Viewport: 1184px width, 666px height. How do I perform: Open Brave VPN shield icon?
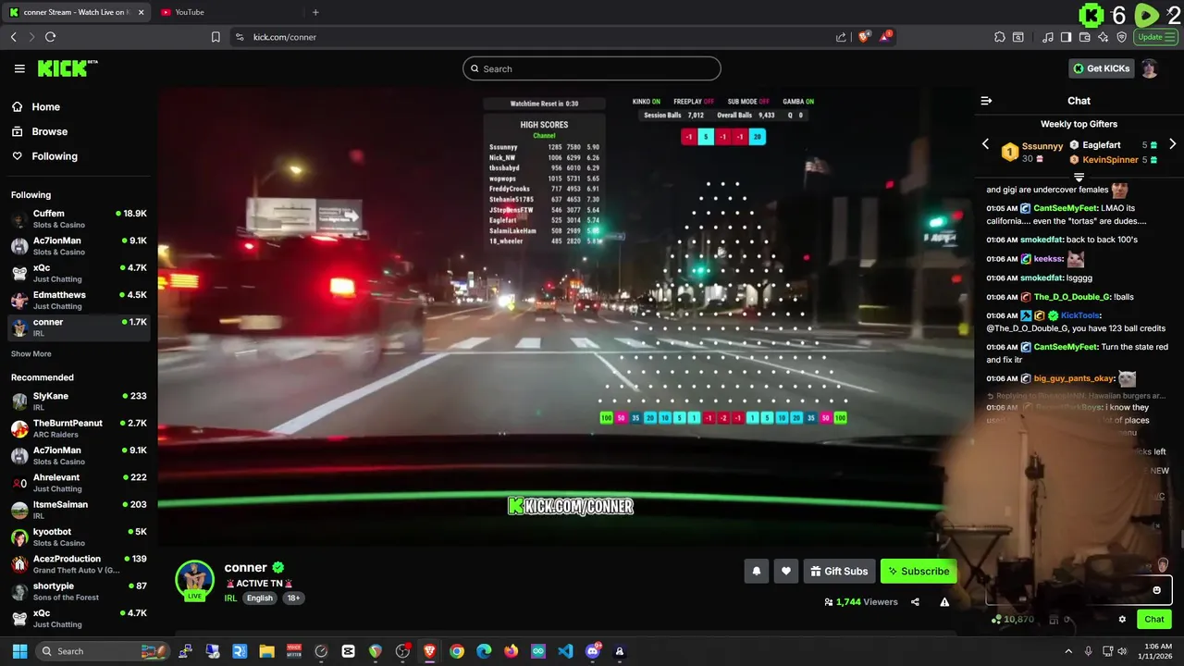pos(1122,37)
